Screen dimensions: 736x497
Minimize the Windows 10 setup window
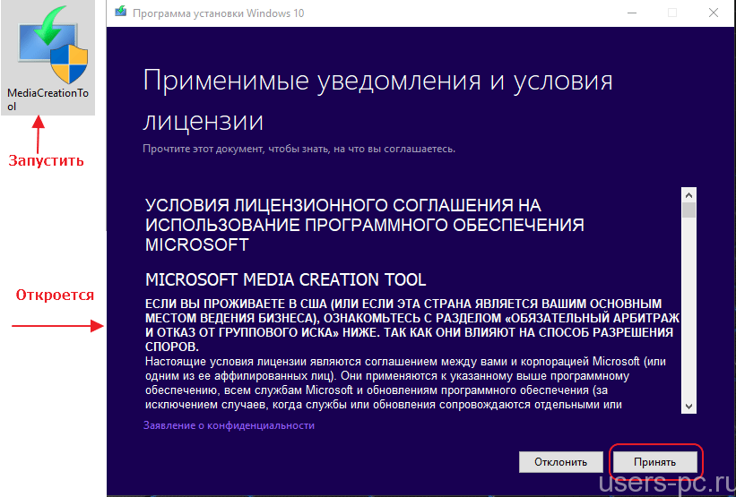[632, 13]
